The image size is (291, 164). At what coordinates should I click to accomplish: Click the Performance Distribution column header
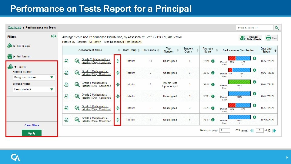238,50
